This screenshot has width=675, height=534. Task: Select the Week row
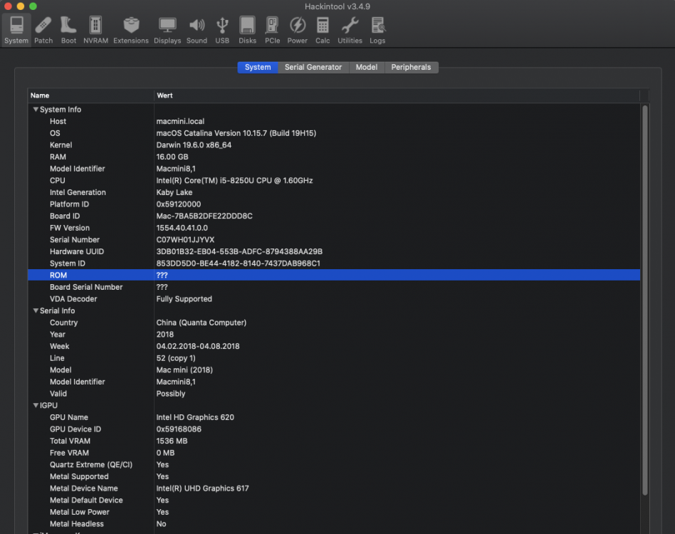334,347
